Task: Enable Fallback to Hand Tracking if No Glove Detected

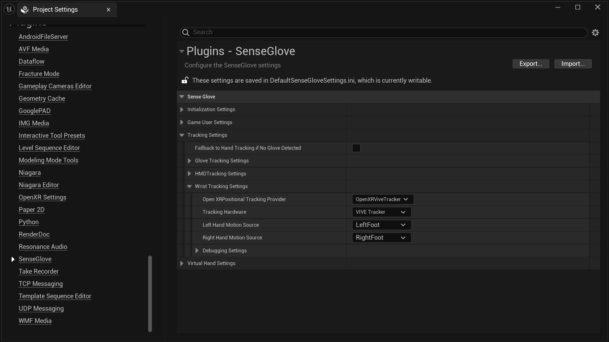Action: click(356, 148)
